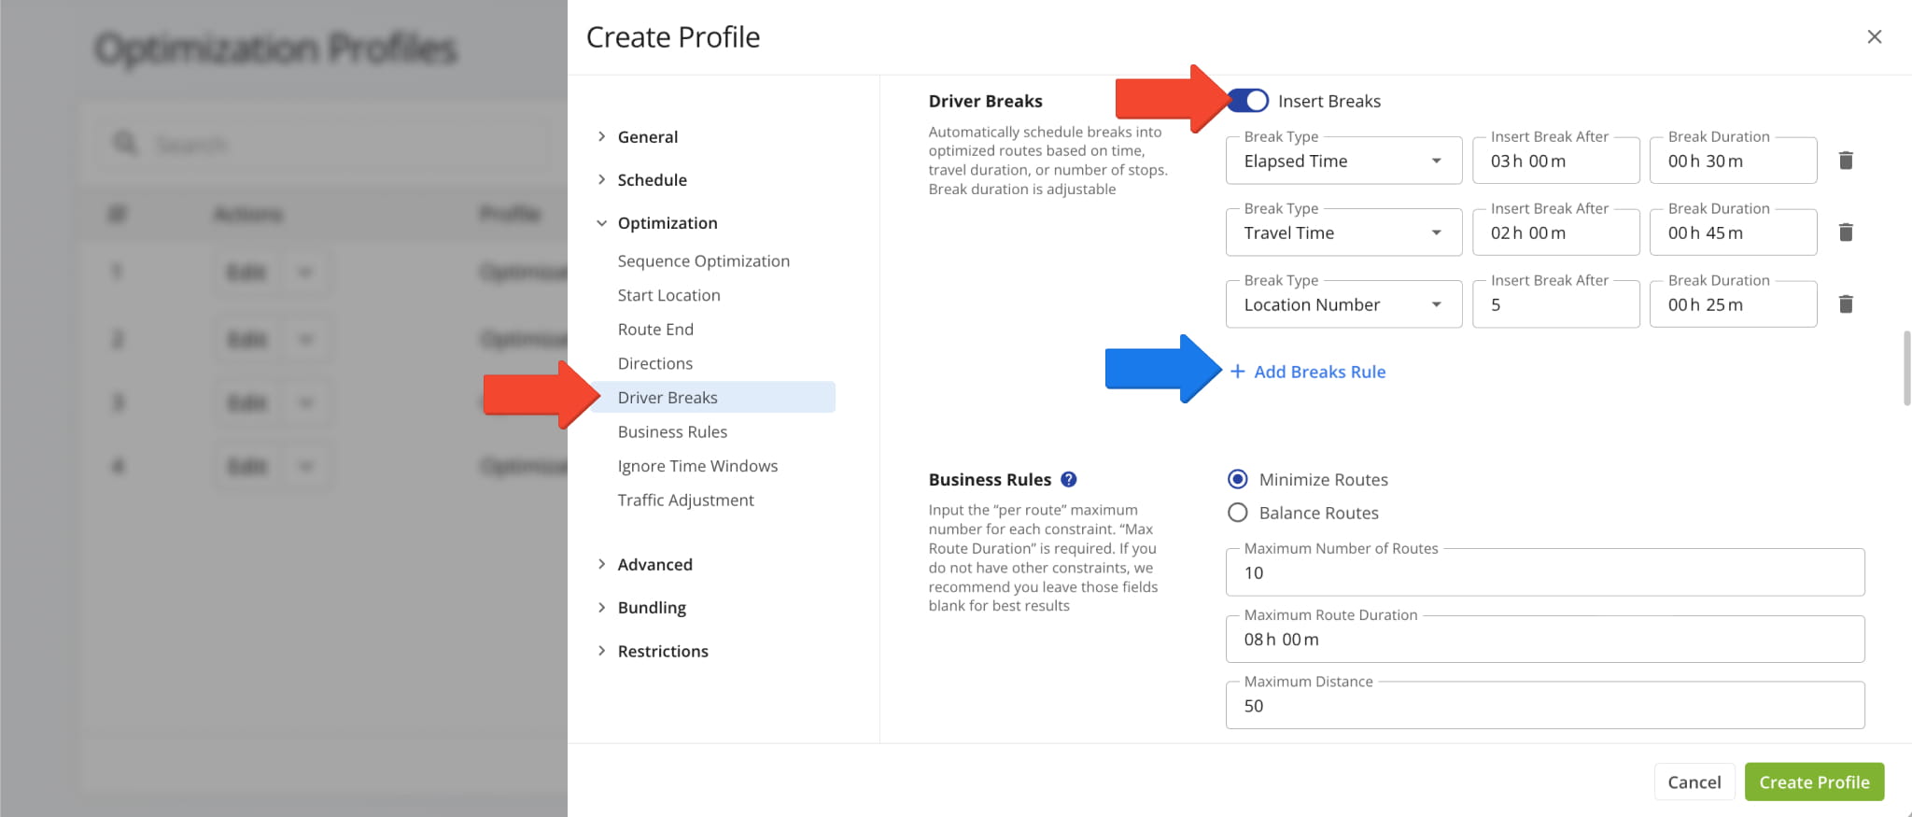
Task: Delete the Location Number break rule
Action: tap(1846, 304)
